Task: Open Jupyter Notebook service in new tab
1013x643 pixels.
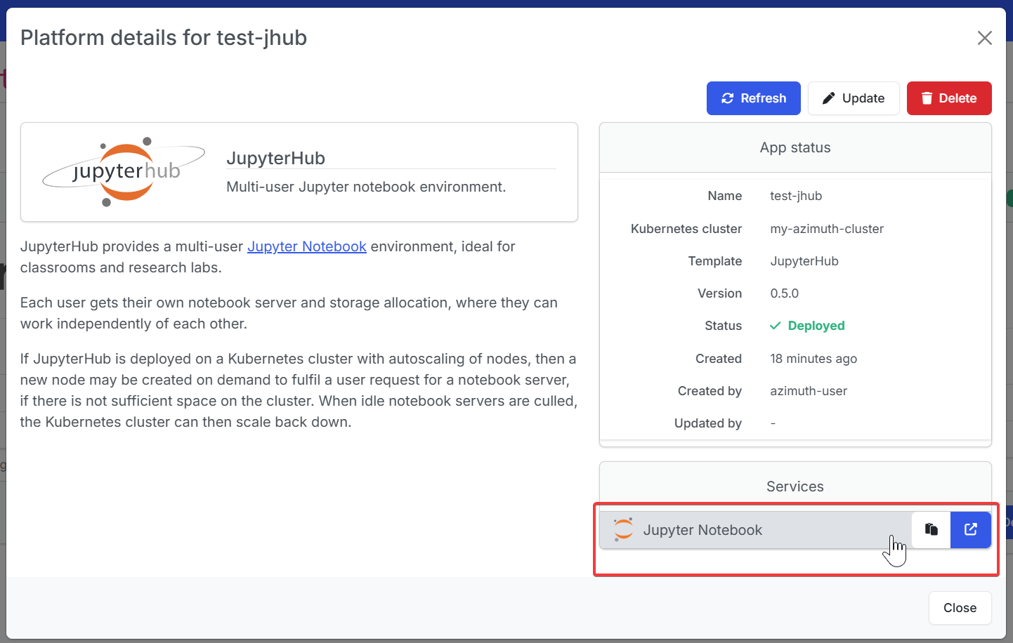Action: point(971,530)
